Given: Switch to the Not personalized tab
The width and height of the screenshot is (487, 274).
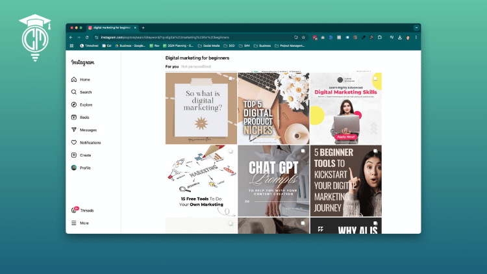Looking at the screenshot, I should (195, 66).
